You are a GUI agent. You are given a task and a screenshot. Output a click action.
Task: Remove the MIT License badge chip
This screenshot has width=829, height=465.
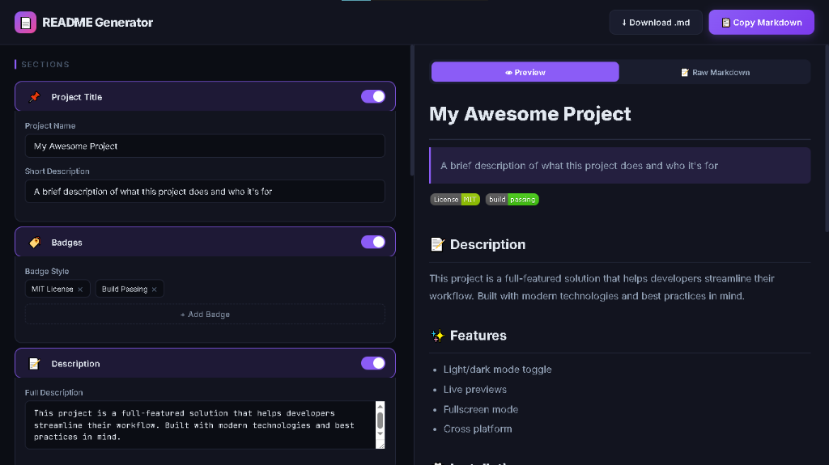(x=80, y=289)
